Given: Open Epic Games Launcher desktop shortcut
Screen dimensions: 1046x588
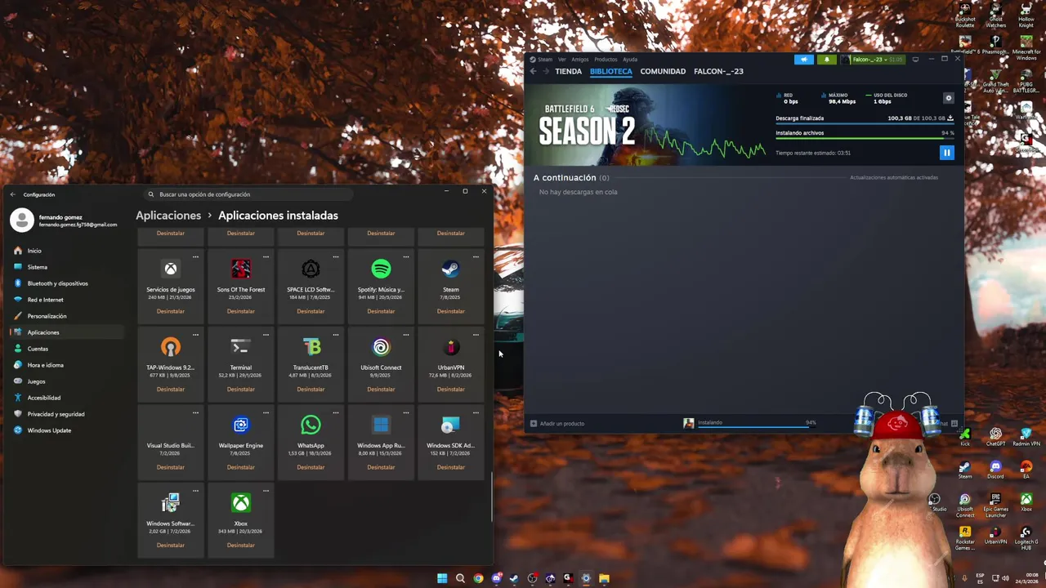Looking at the screenshot, I should tap(995, 505).
